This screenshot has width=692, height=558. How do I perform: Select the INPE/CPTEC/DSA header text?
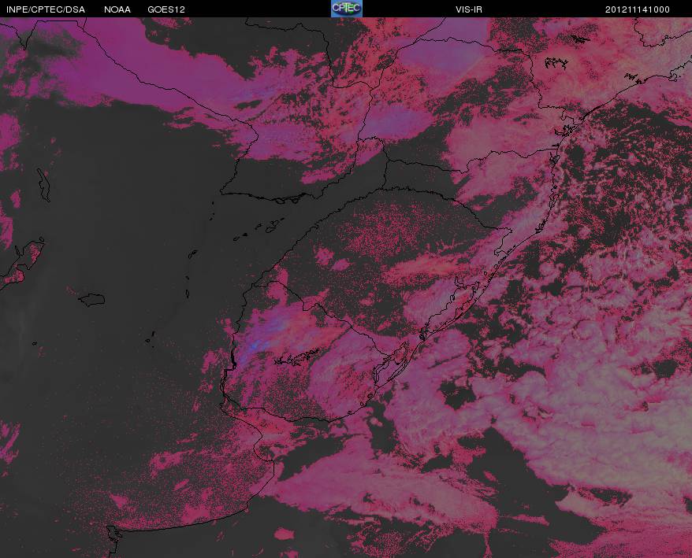pos(46,9)
